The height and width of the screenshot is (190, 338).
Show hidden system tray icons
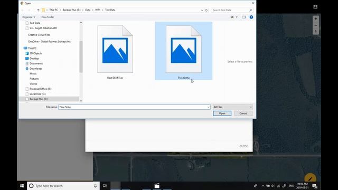263,186
